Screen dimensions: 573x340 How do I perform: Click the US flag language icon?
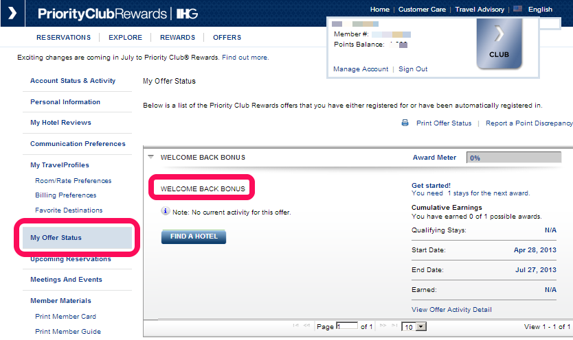coord(517,10)
